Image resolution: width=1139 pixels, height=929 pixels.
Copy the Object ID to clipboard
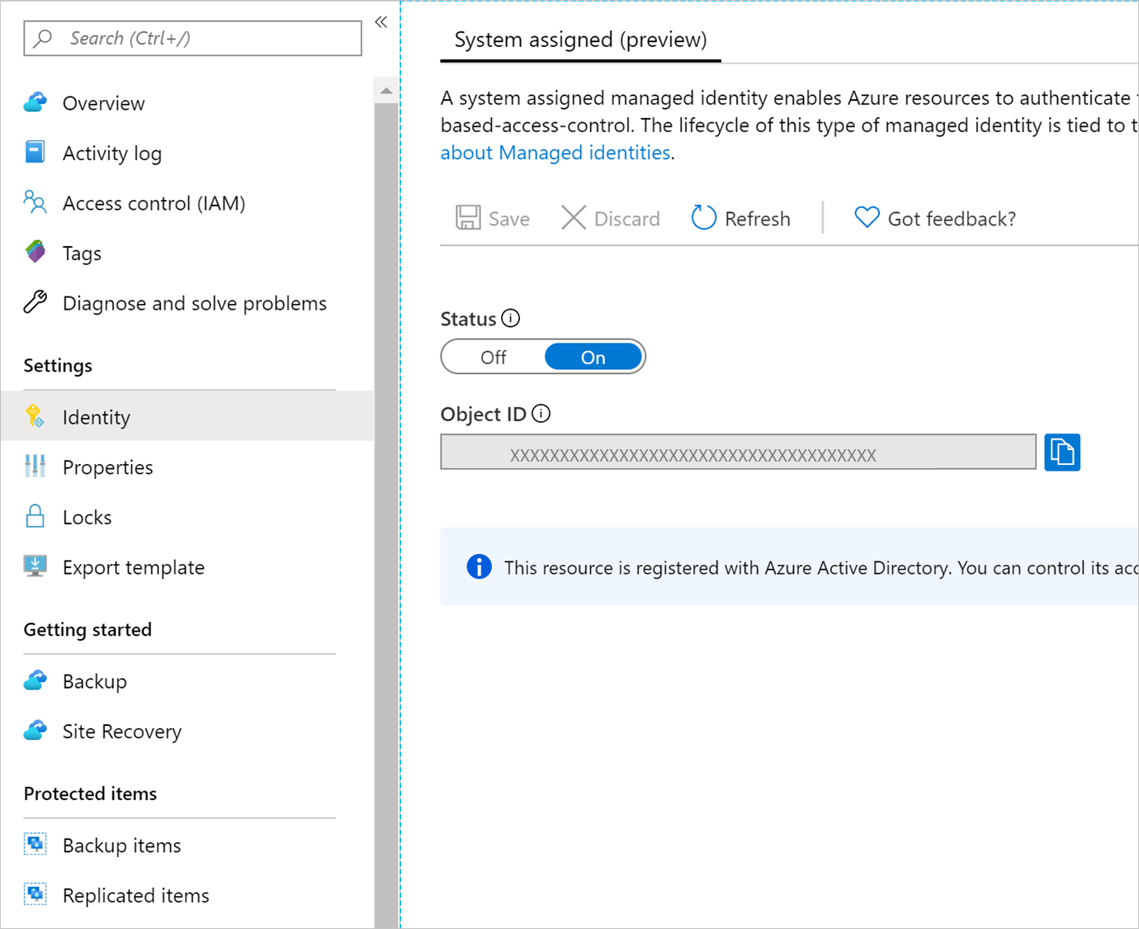[1061, 453]
